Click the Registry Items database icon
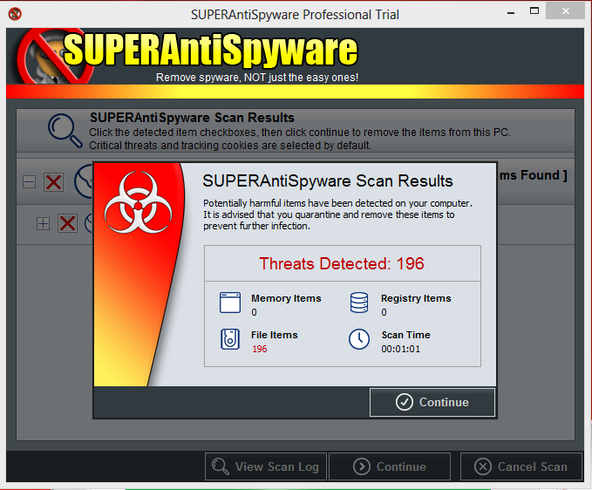This screenshot has width=592, height=490. point(359,303)
